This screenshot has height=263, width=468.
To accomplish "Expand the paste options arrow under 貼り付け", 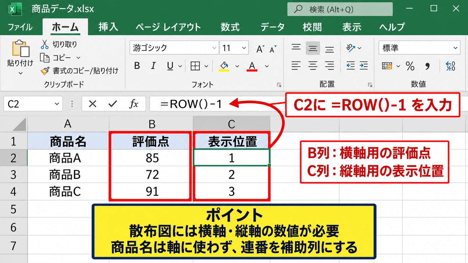I will [x=20, y=73].
